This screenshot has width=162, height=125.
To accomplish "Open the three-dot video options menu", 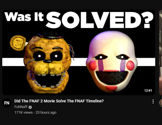I will point(153,102).
